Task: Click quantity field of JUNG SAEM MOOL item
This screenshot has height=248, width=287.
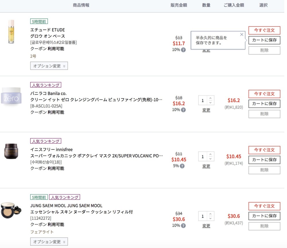Action: tap(203, 216)
